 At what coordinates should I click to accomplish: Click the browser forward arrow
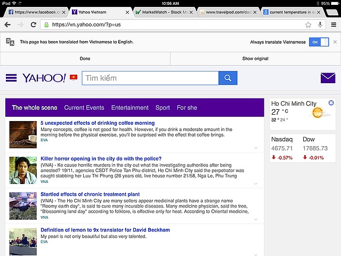(20, 25)
